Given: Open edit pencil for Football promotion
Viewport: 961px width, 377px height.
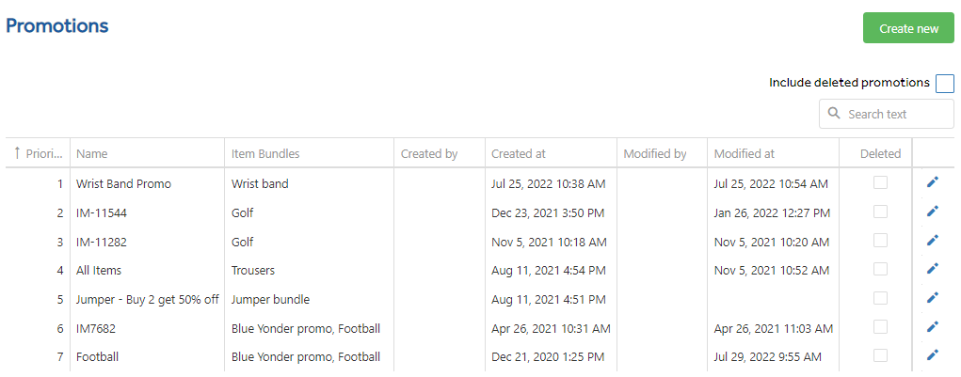Looking at the screenshot, I should tap(932, 355).
